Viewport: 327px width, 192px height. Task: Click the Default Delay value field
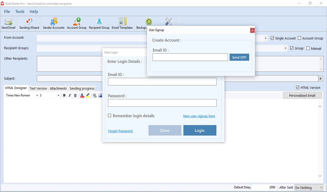click(264, 187)
